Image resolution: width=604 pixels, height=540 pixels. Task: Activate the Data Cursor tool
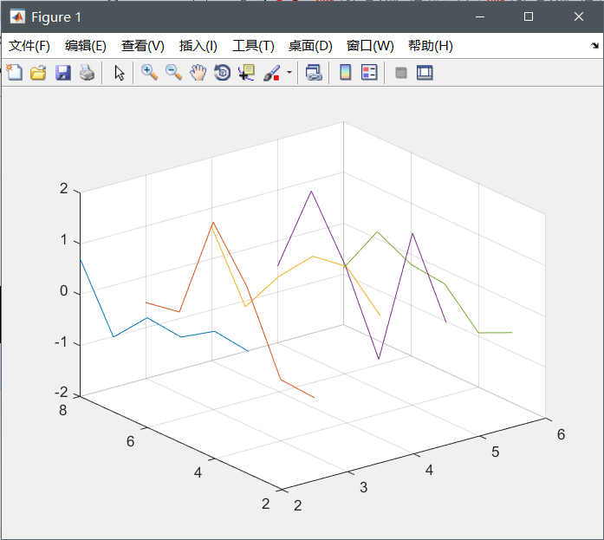(246, 73)
